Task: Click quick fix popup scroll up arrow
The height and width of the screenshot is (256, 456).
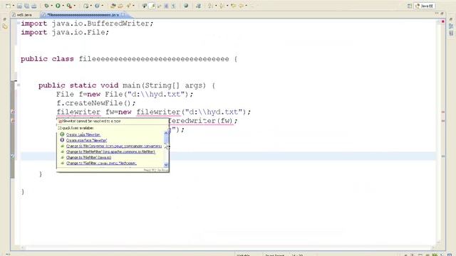Action: click(x=166, y=133)
